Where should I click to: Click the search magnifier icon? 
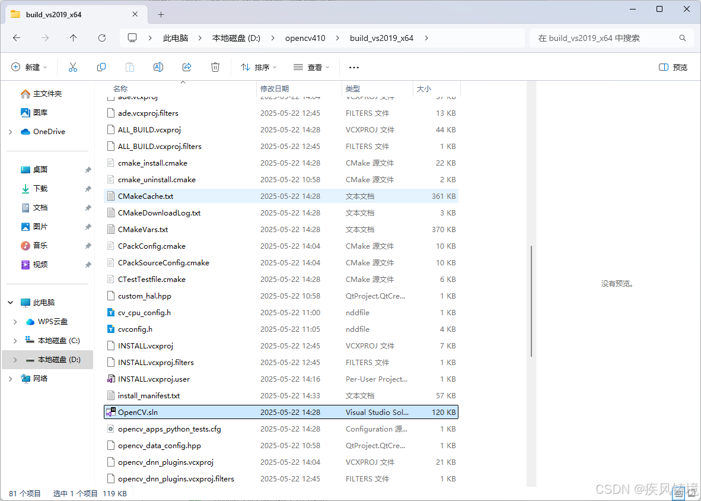coord(682,38)
